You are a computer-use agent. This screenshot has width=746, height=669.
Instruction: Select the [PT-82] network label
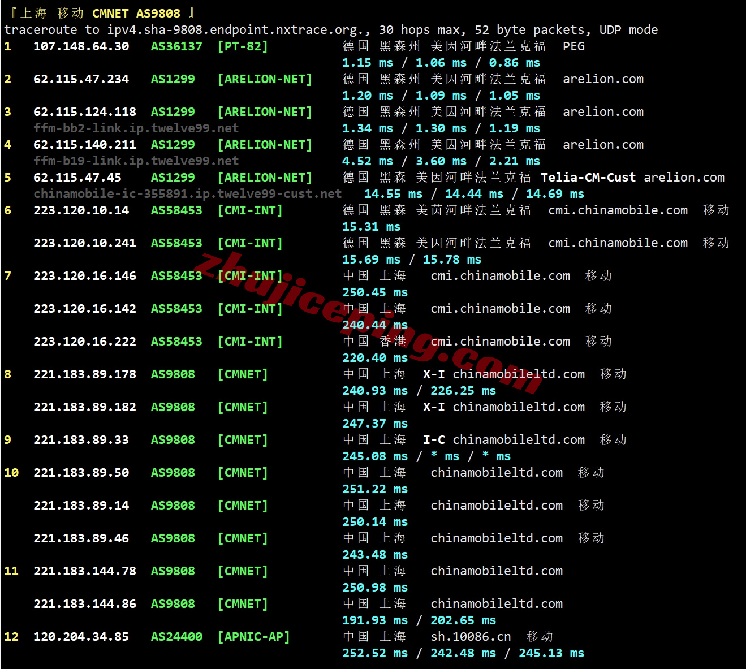pyautogui.click(x=243, y=46)
